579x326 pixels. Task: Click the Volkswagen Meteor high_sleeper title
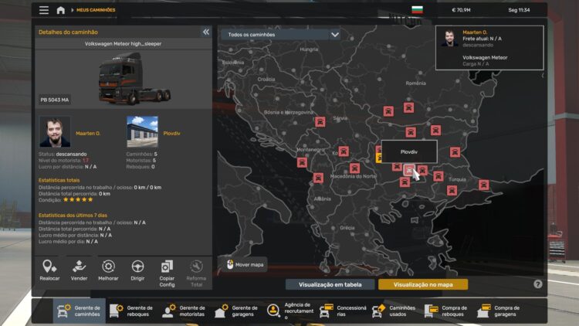(123, 43)
